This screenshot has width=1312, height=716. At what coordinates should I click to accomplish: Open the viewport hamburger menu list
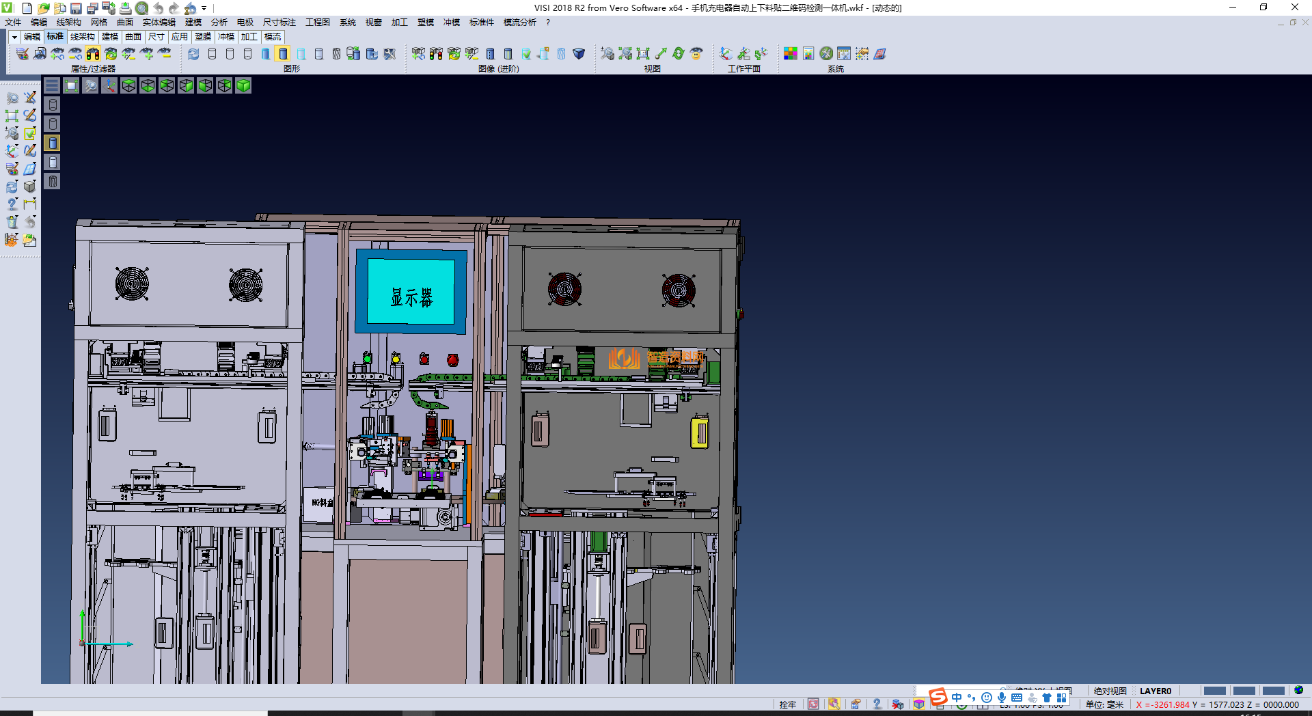pyautogui.click(x=52, y=85)
